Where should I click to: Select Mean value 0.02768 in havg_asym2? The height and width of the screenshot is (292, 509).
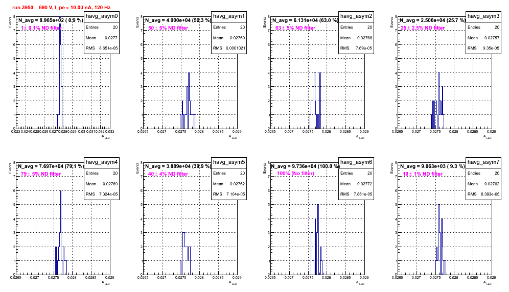pos(364,38)
